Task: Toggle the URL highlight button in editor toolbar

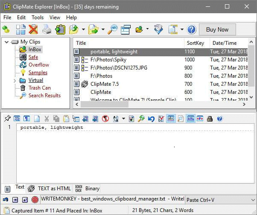Action: [191, 119]
